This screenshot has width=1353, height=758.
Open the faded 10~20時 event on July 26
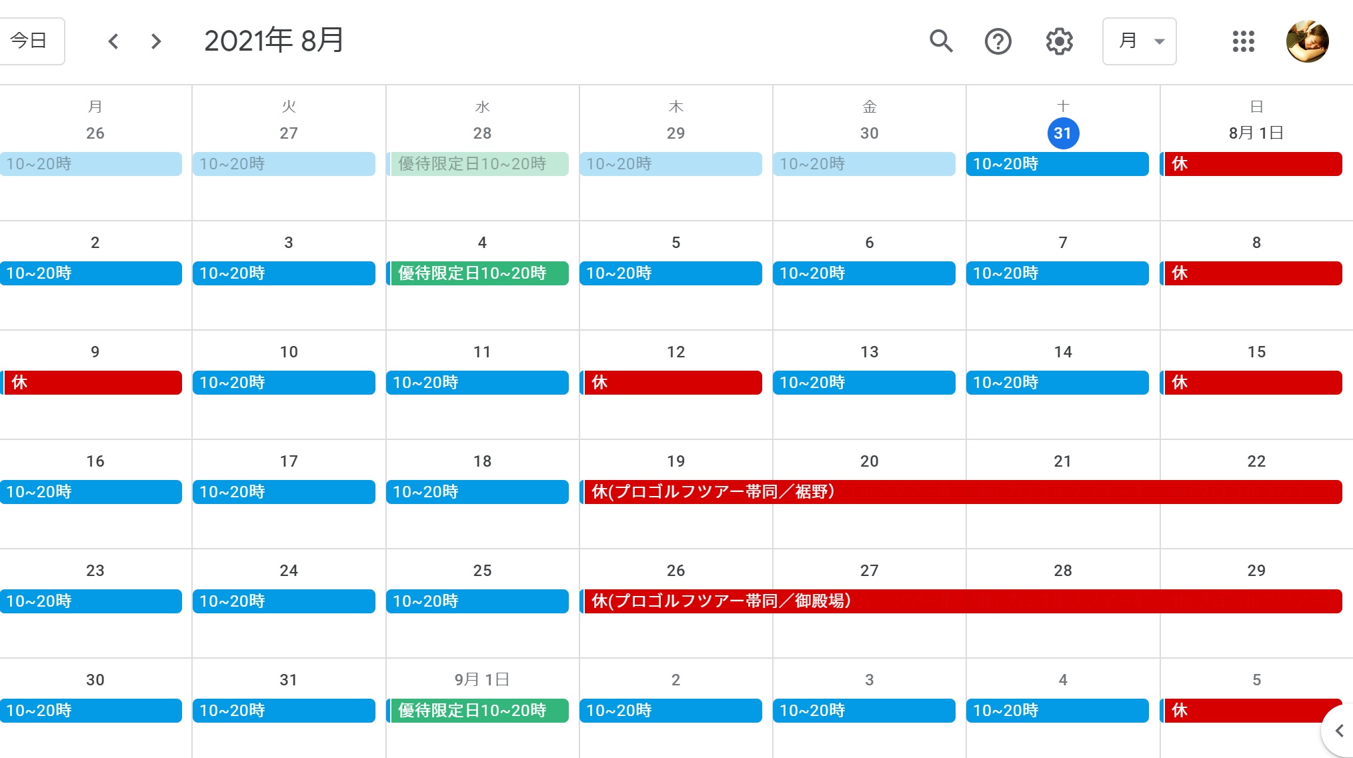(x=91, y=164)
